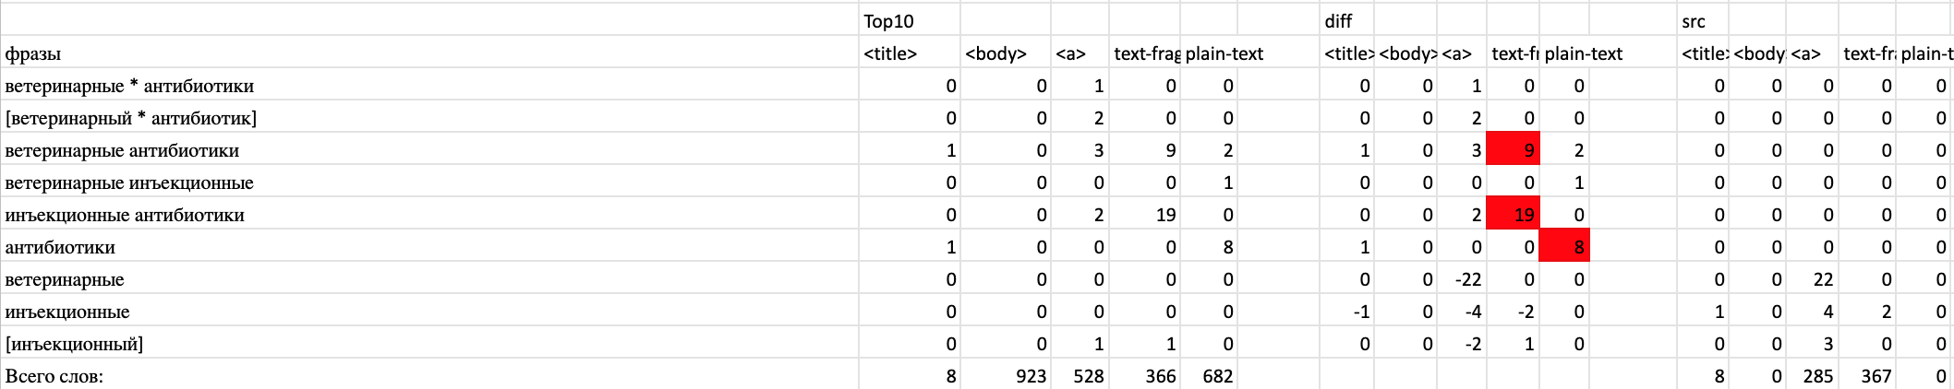Click the фразы column header cell

429,53
